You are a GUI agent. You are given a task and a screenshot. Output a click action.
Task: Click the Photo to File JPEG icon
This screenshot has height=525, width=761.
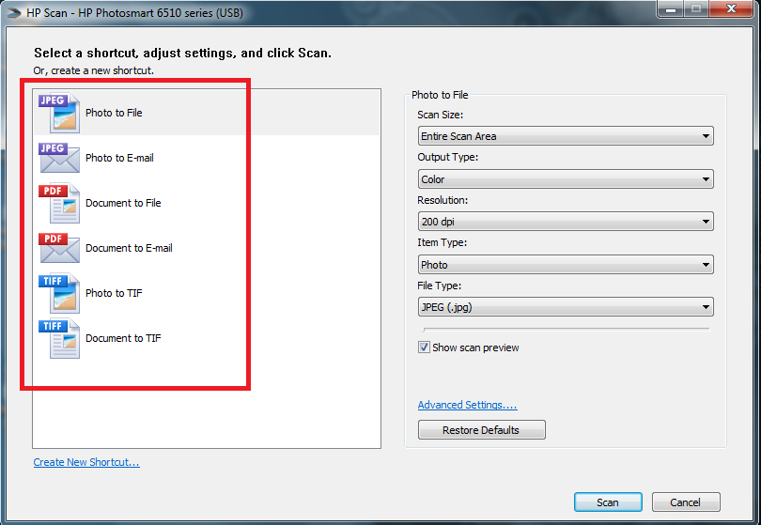59,113
